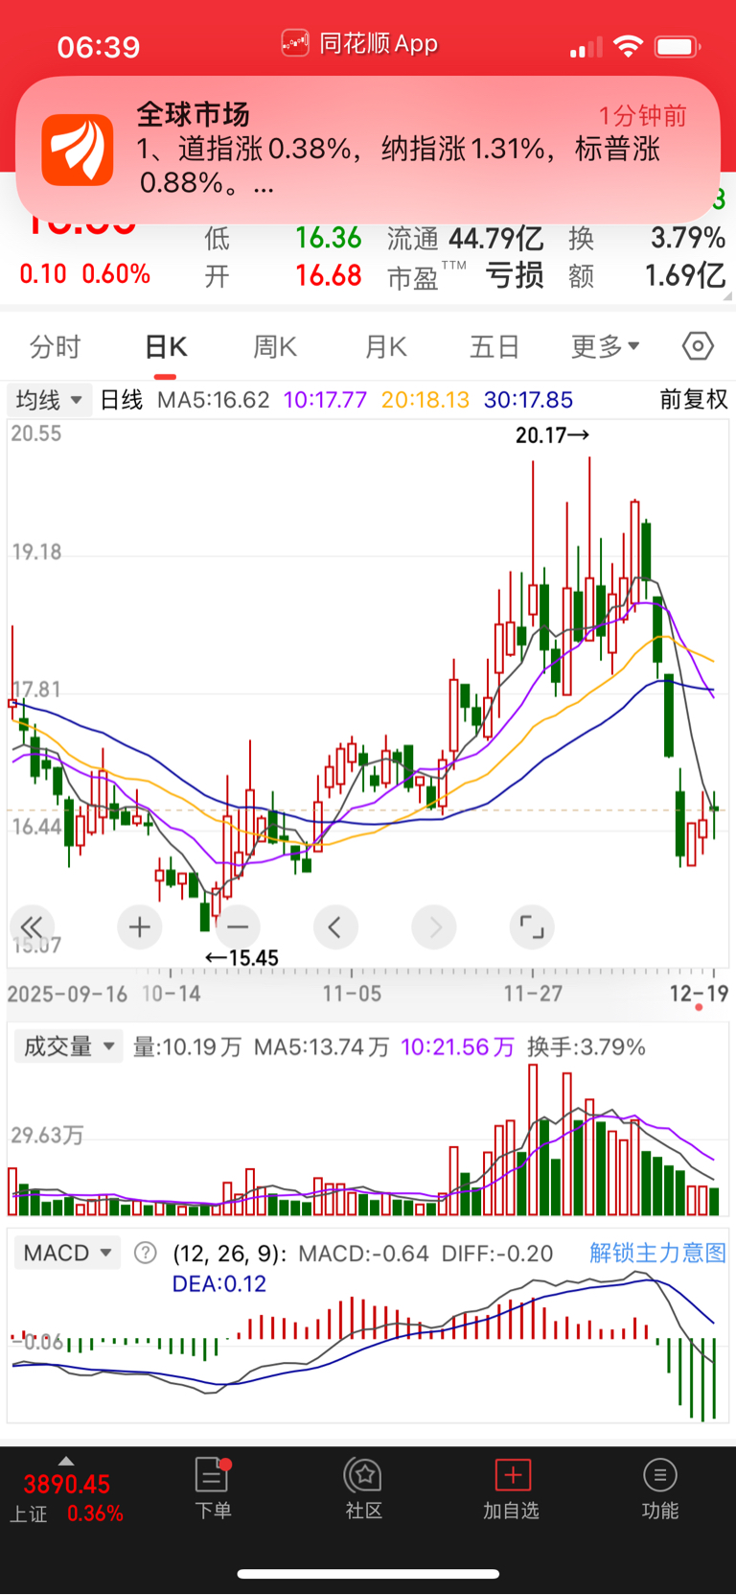Tap the 15.45 low price marker
Viewport: 736px width, 1595px height.
pos(241,957)
